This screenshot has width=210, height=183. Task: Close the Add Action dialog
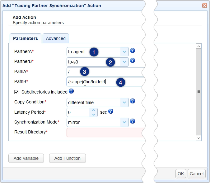pyautogui.click(x=204, y=6)
